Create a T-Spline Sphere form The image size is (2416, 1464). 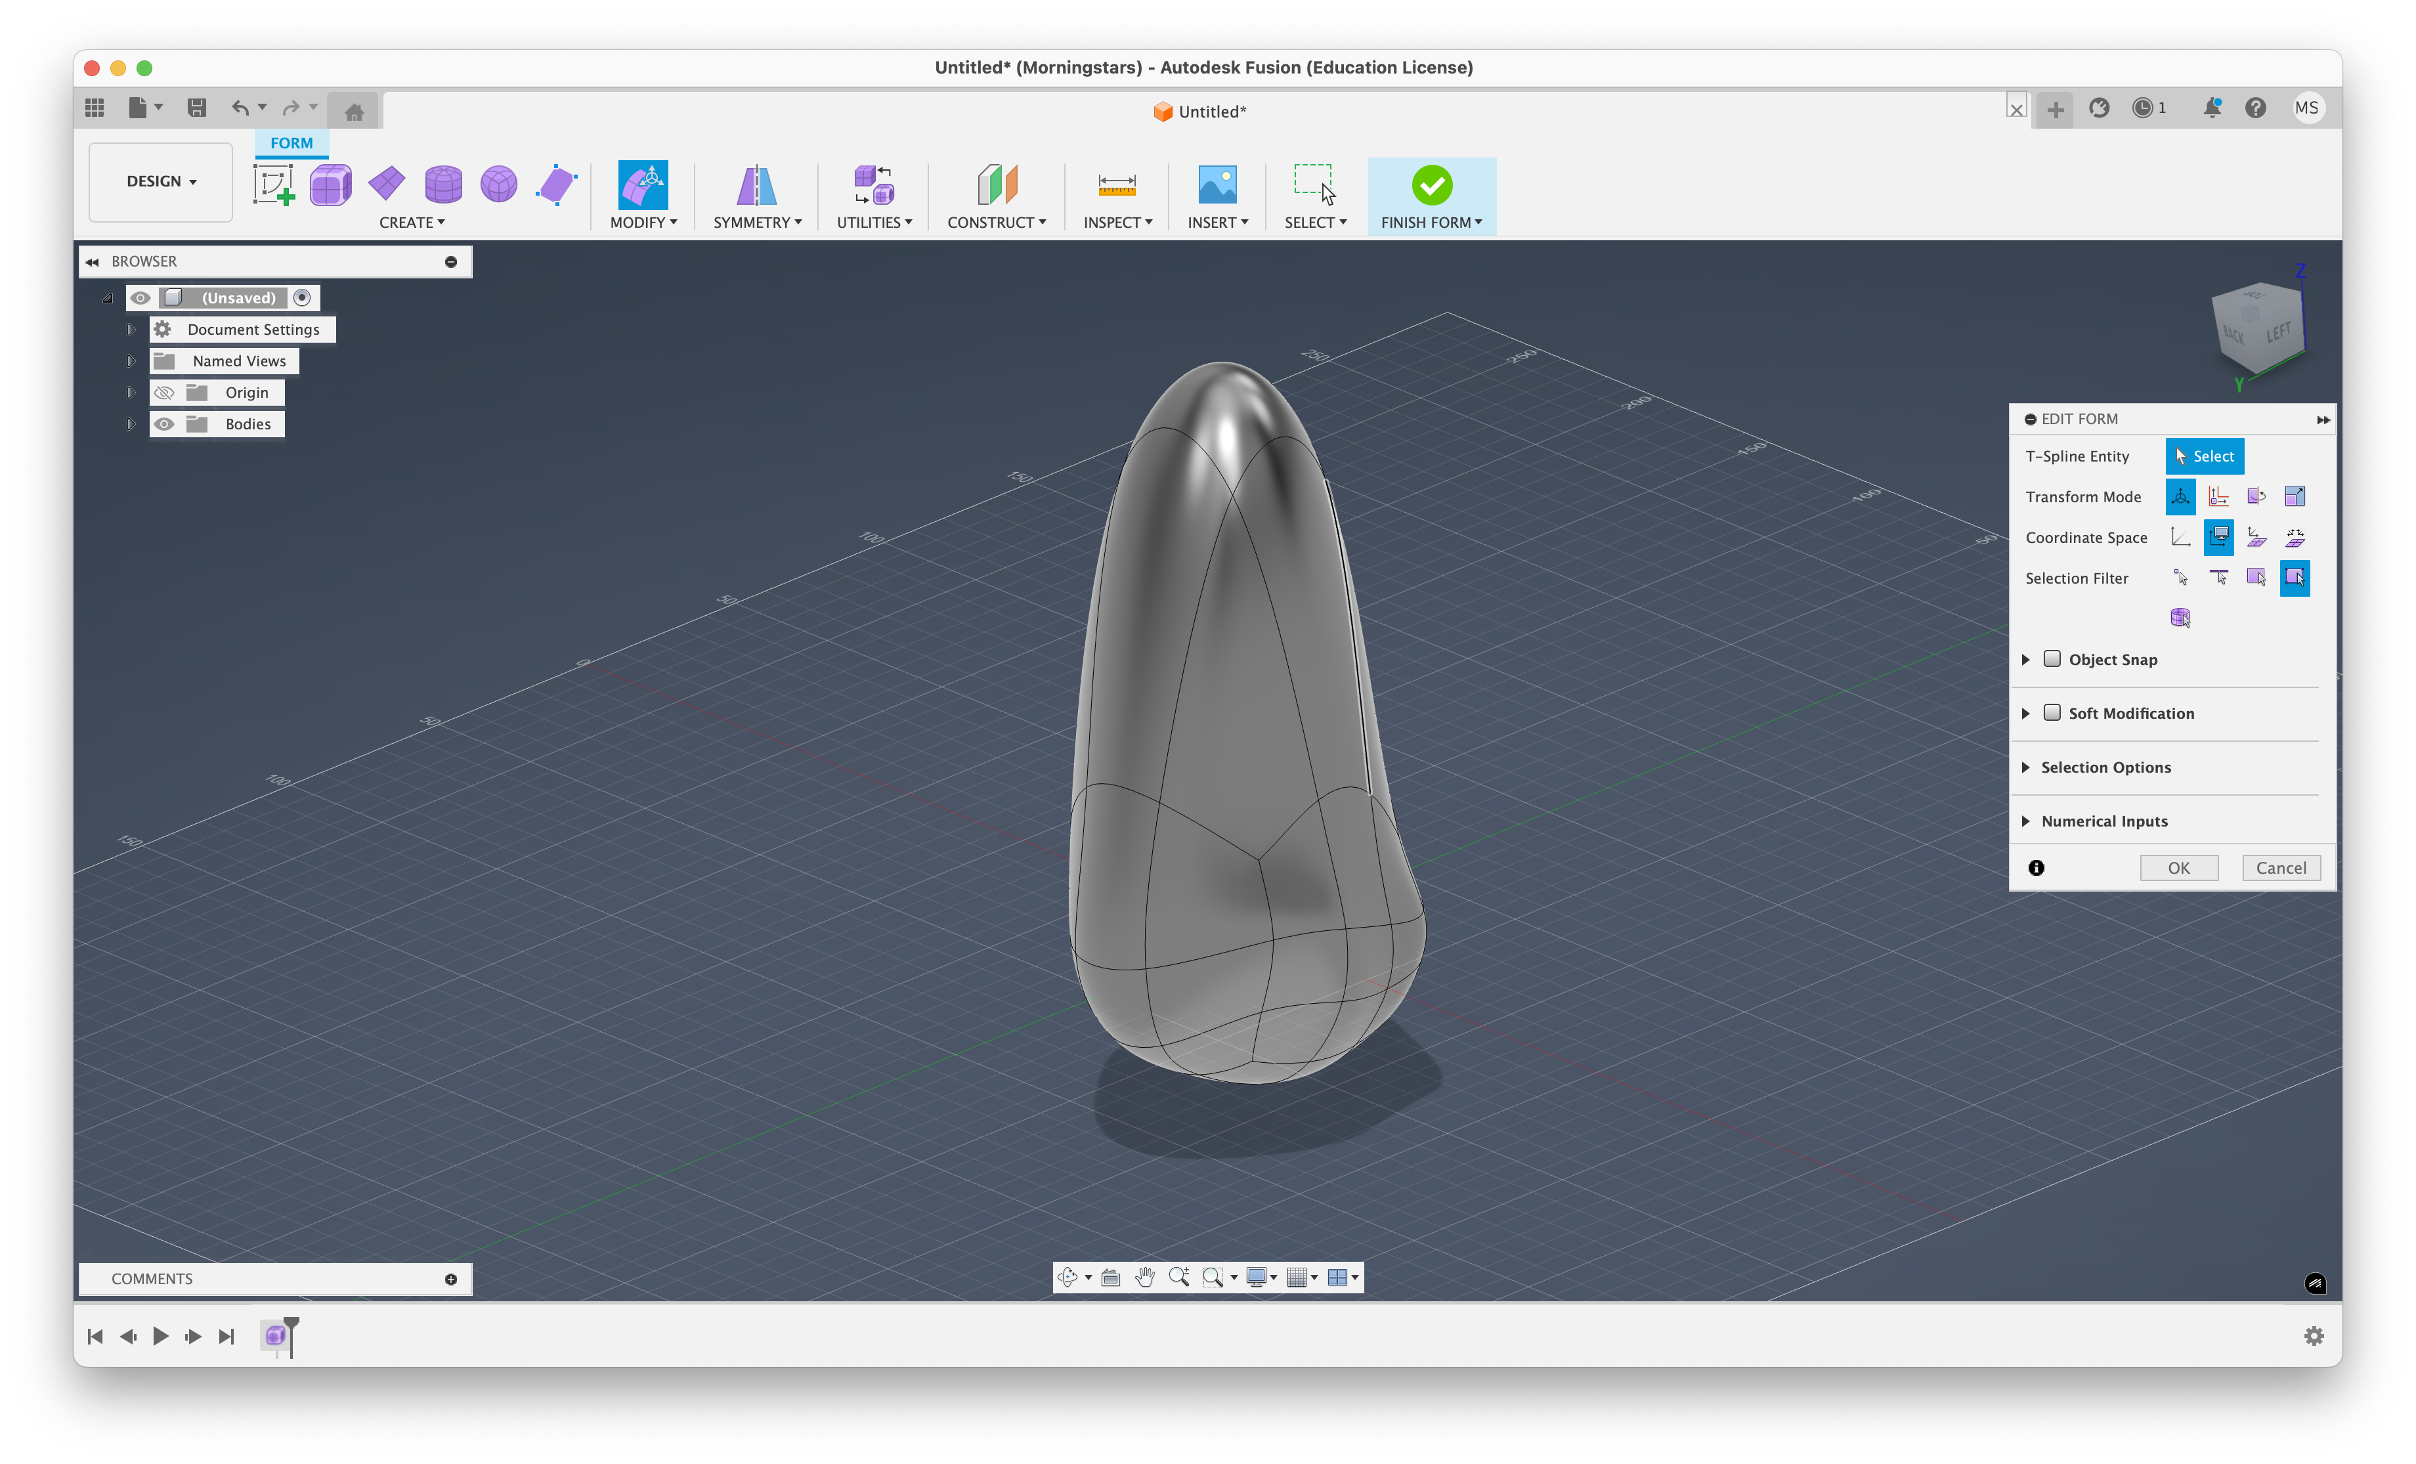pyautogui.click(x=499, y=184)
